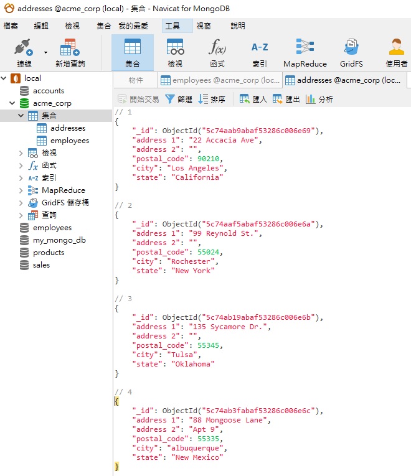Switch to the employees @acme_corp tab

coord(220,80)
